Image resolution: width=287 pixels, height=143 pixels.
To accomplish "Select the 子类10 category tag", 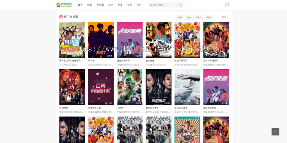I will point(199,17).
